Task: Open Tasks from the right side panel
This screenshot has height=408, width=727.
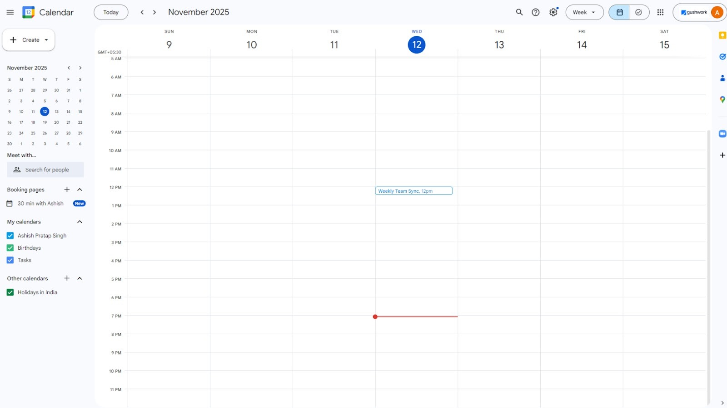Action: pos(722,56)
